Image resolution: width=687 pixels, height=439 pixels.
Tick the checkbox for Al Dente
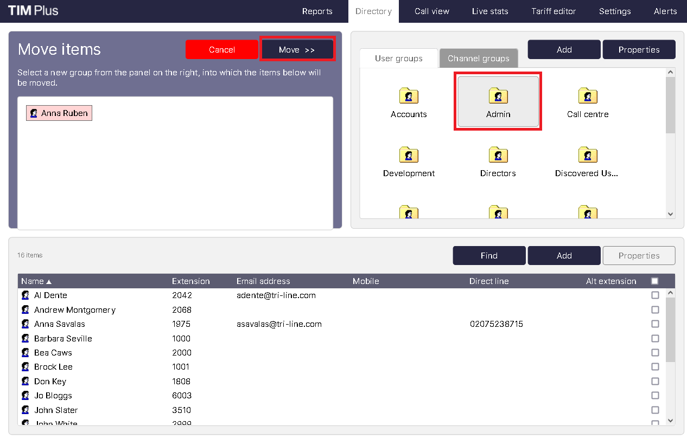[x=655, y=295]
